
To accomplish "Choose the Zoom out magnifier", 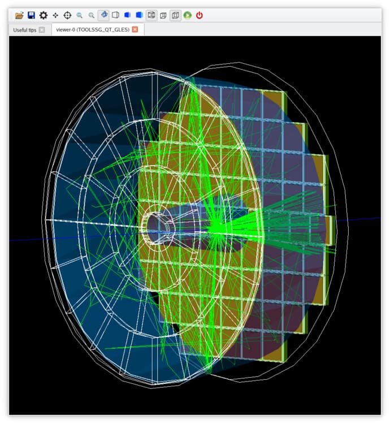I will (x=79, y=15).
